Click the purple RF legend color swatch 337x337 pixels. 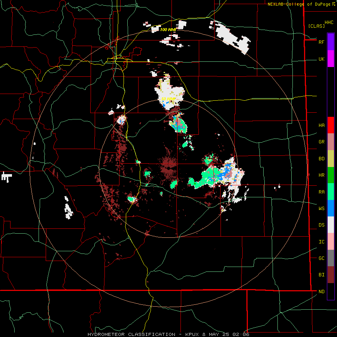(x=331, y=42)
